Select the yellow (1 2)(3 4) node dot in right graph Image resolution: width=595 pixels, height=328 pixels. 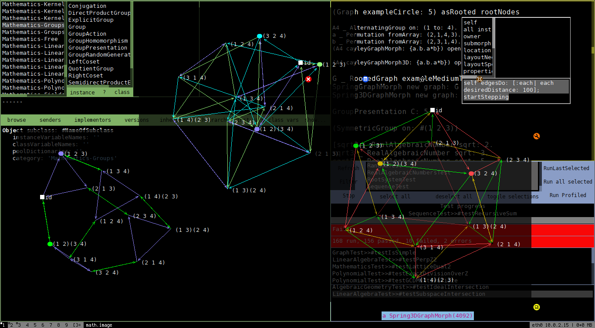coord(380,164)
